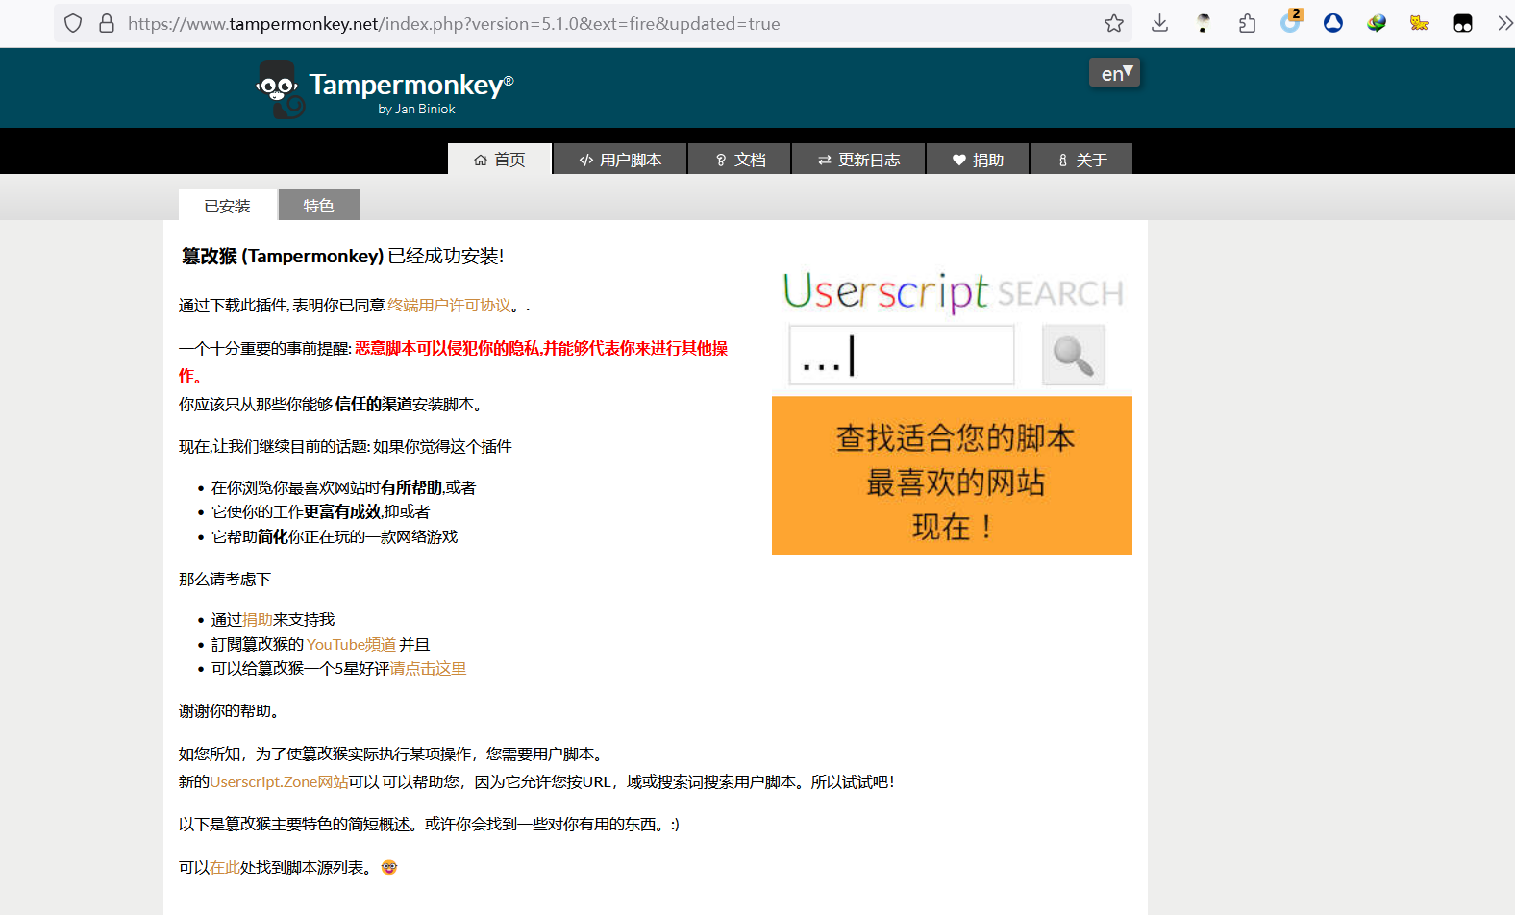Open the 关于 about menu item

[1081, 159]
